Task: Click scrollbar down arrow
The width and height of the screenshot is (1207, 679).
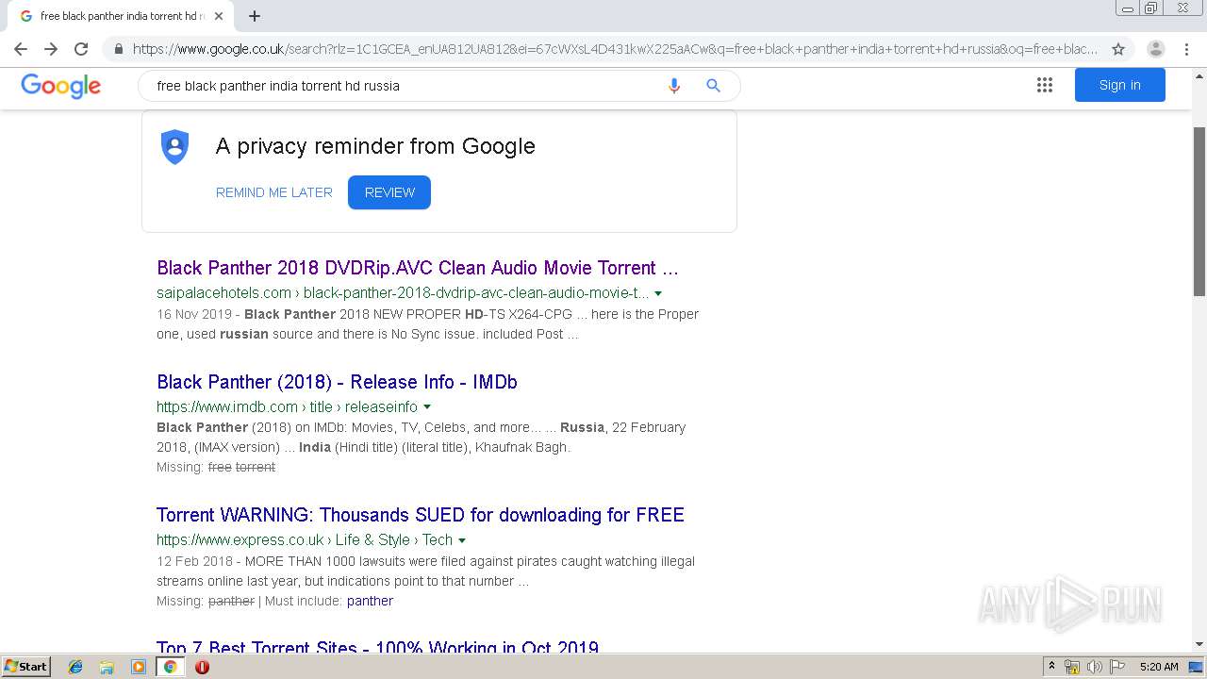Action: click(1199, 644)
